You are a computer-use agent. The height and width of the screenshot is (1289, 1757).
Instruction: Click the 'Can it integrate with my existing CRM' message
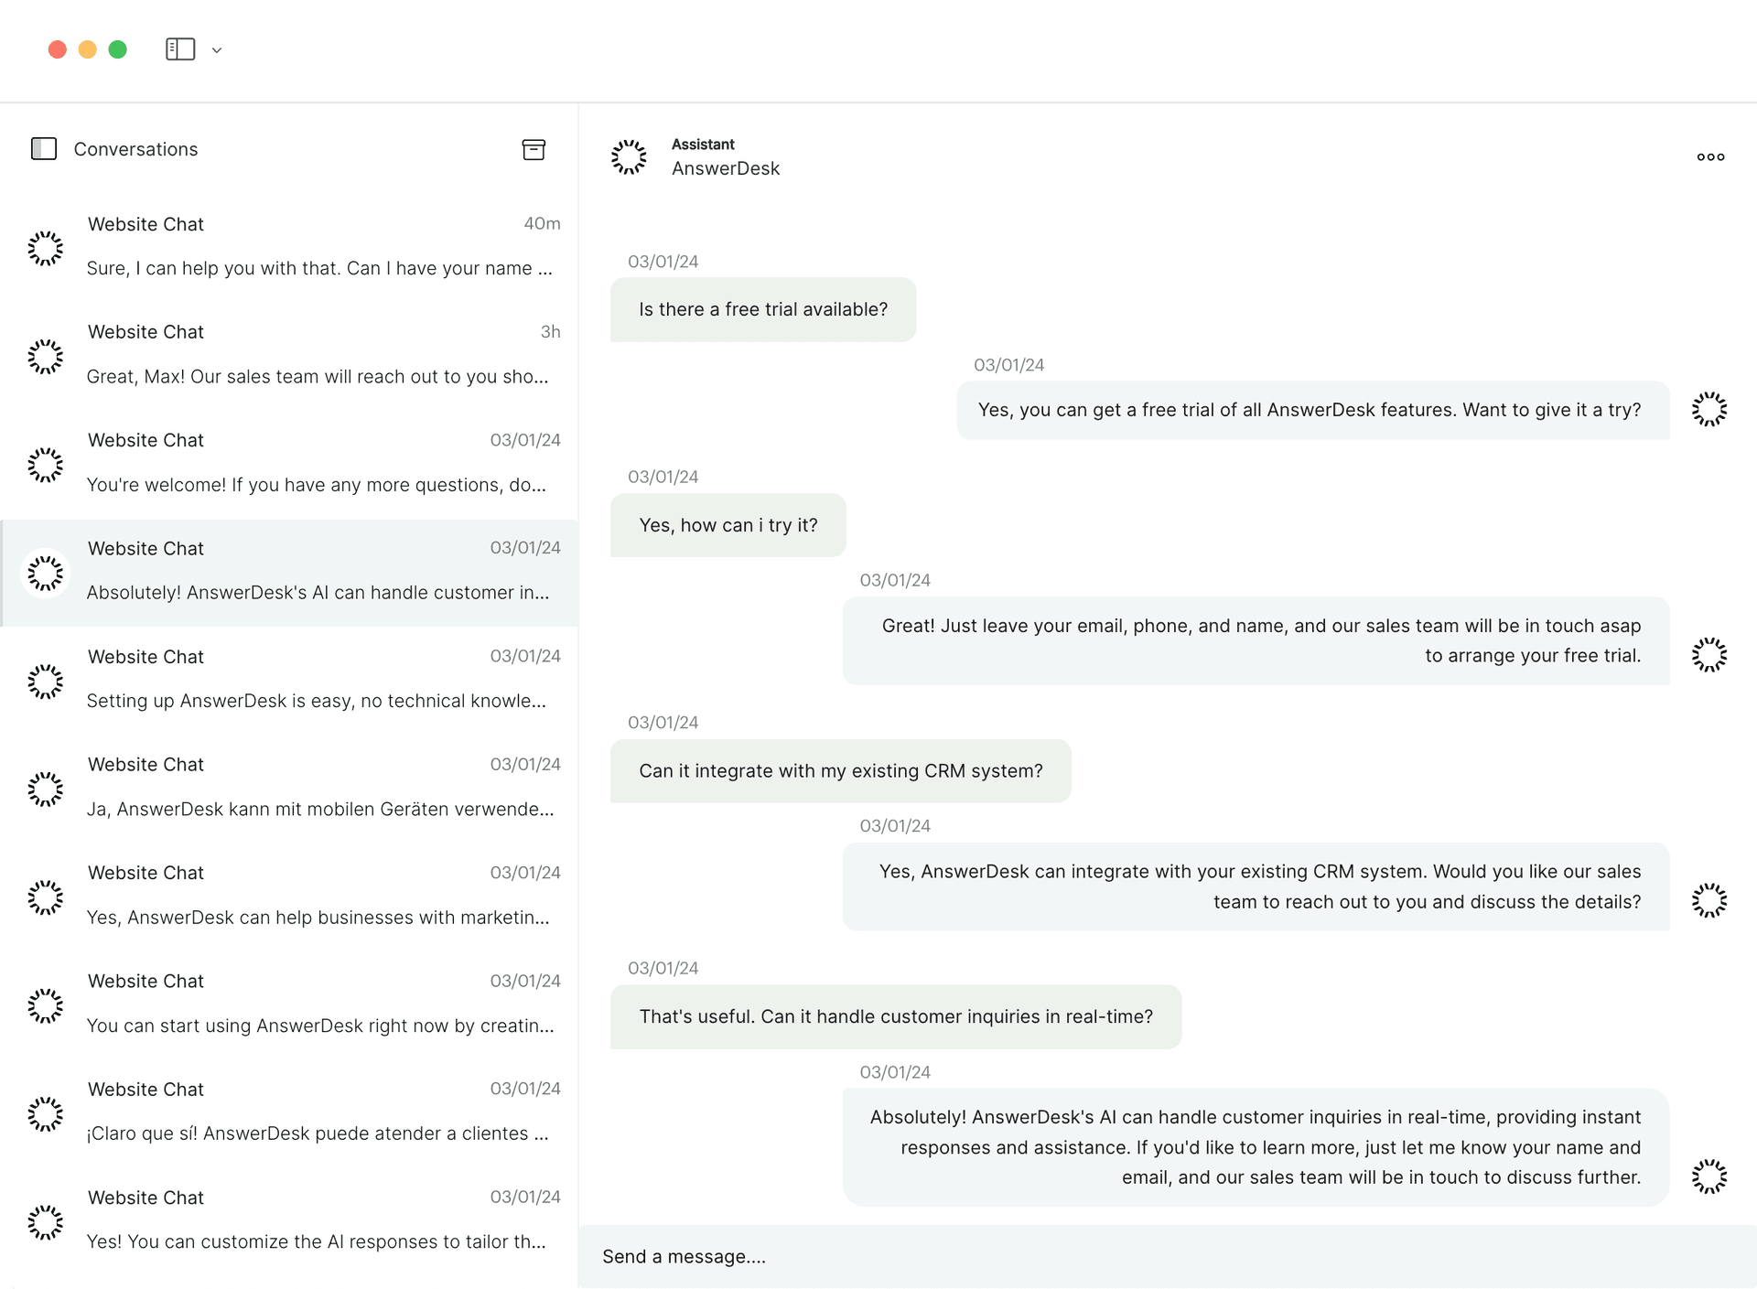pyautogui.click(x=841, y=771)
